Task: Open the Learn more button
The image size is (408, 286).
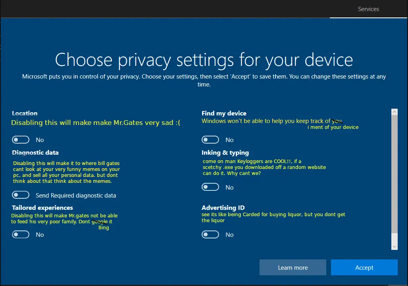Action: pos(293,267)
